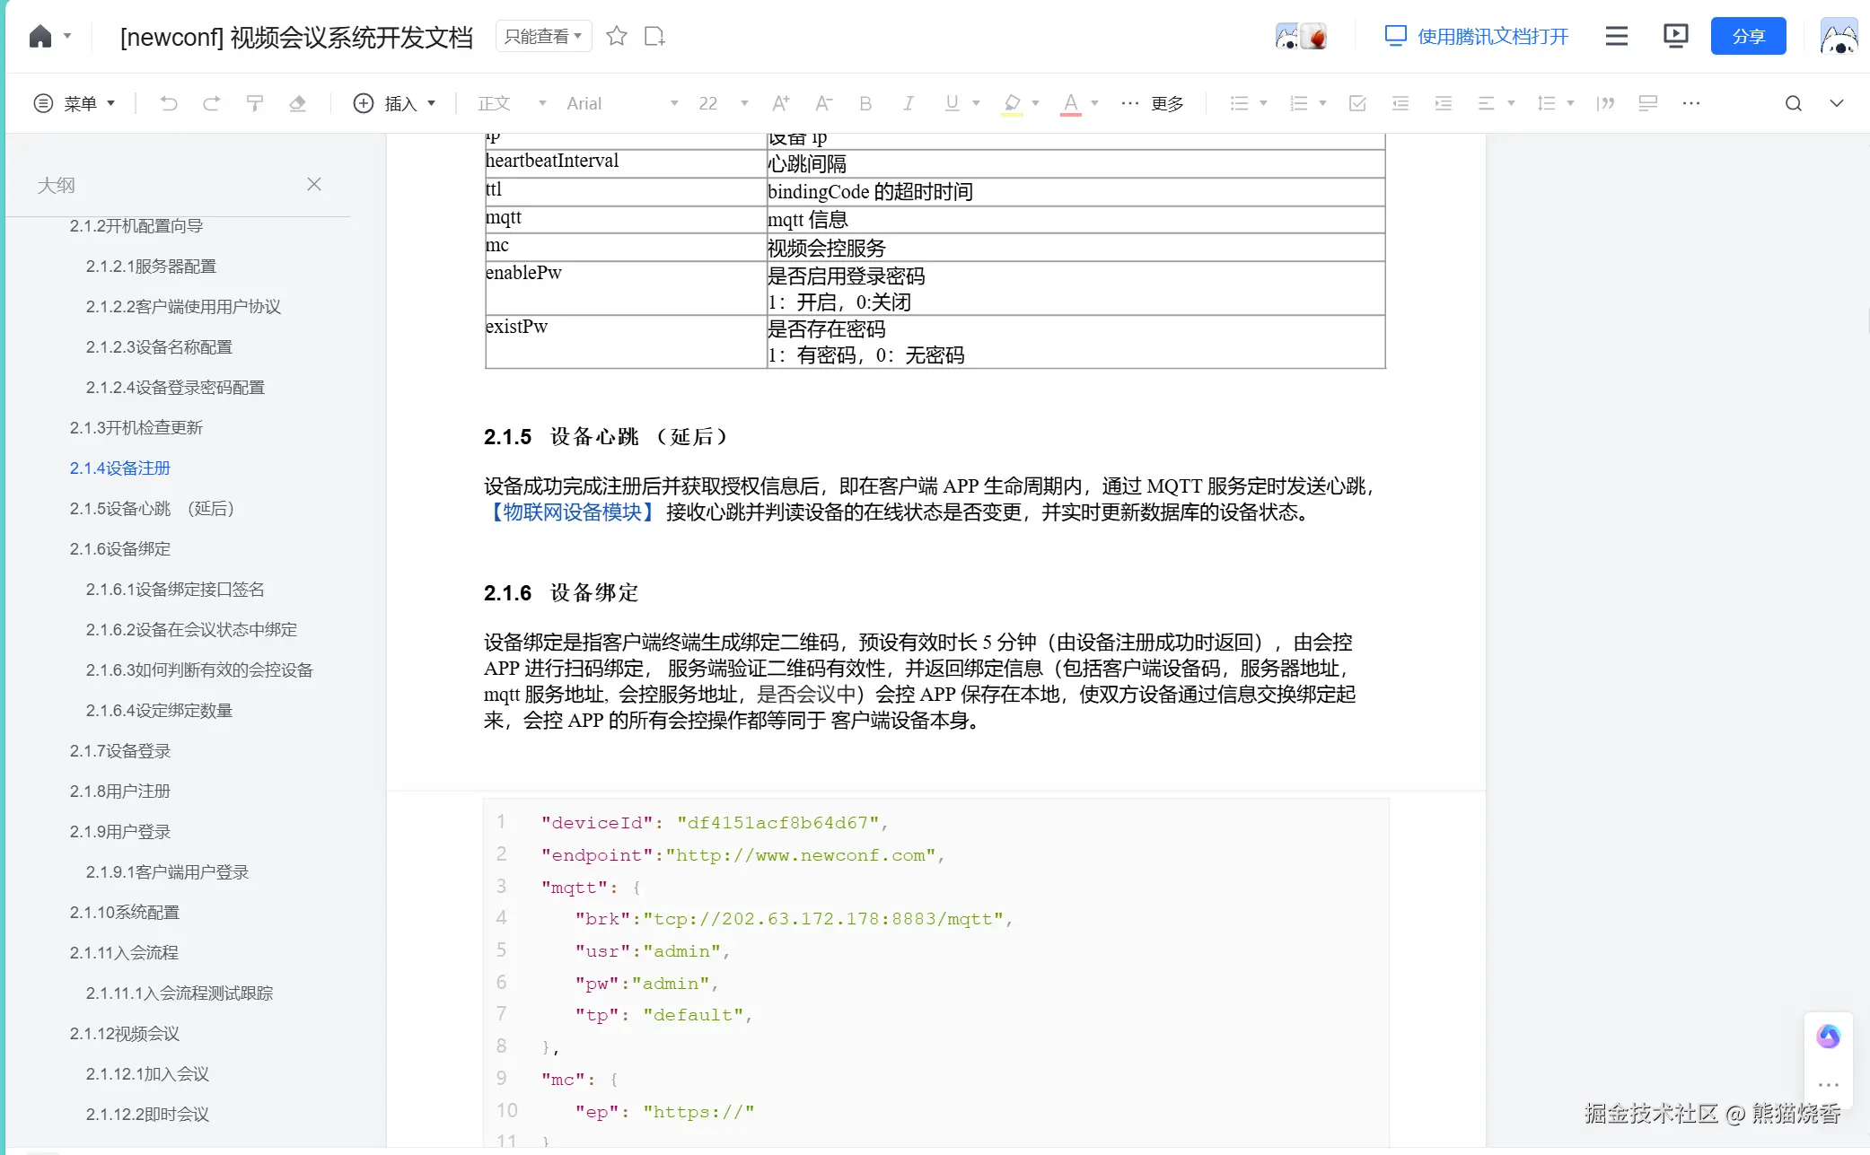
Task: Click the blockquote icon in toolbar
Action: pyautogui.click(x=1605, y=103)
